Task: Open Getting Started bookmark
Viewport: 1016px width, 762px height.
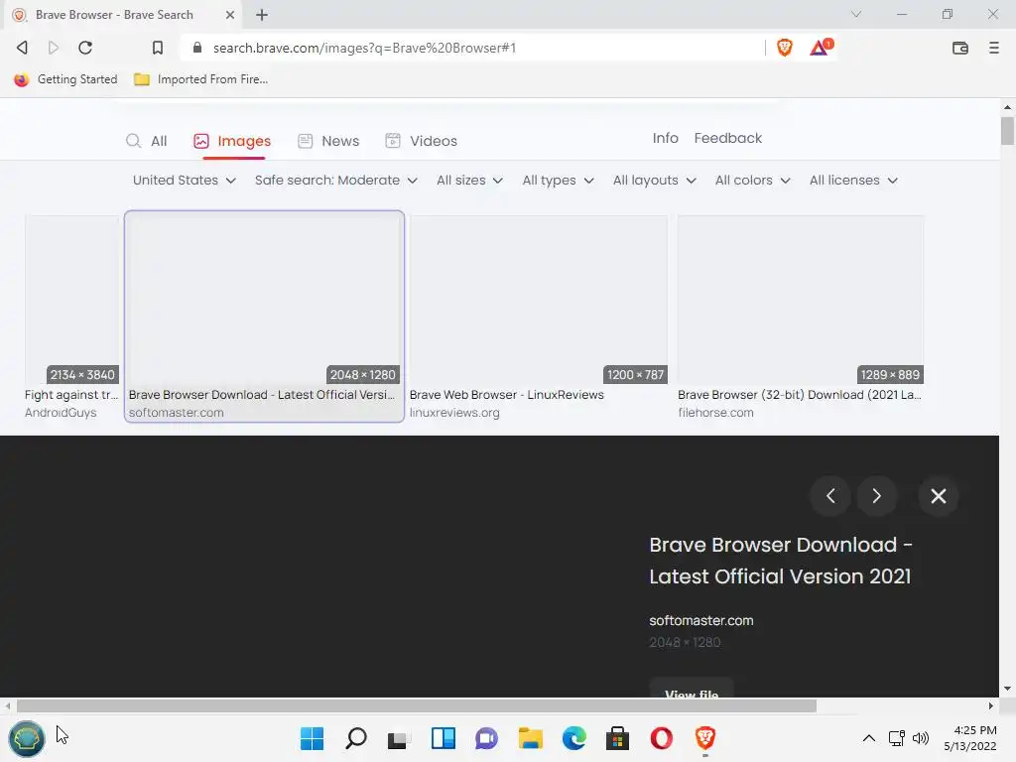Action: click(x=66, y=79)
